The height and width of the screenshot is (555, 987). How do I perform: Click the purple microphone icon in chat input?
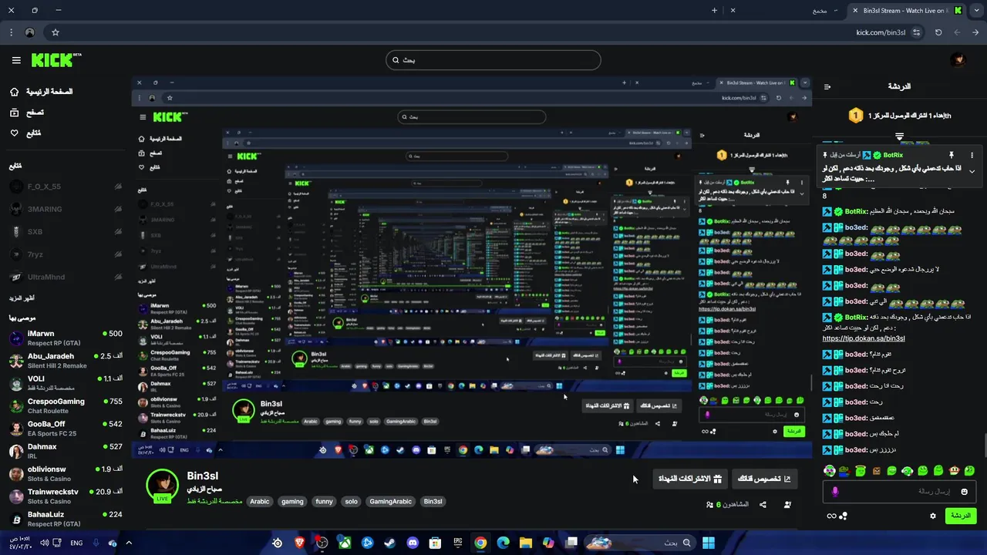click(x=835, y=491)
